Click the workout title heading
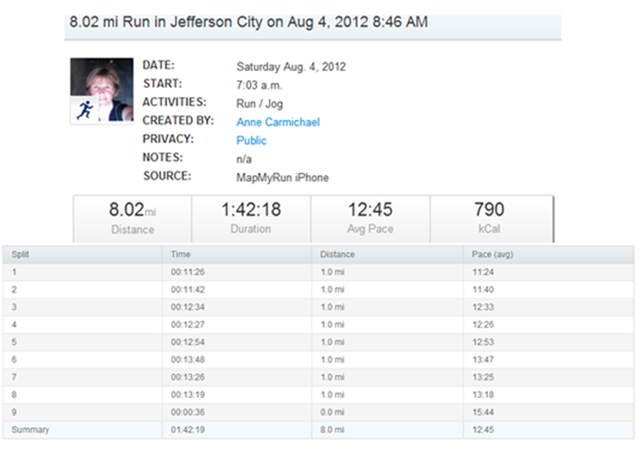This screenshot has height=463, width=643. pos(248,23)
